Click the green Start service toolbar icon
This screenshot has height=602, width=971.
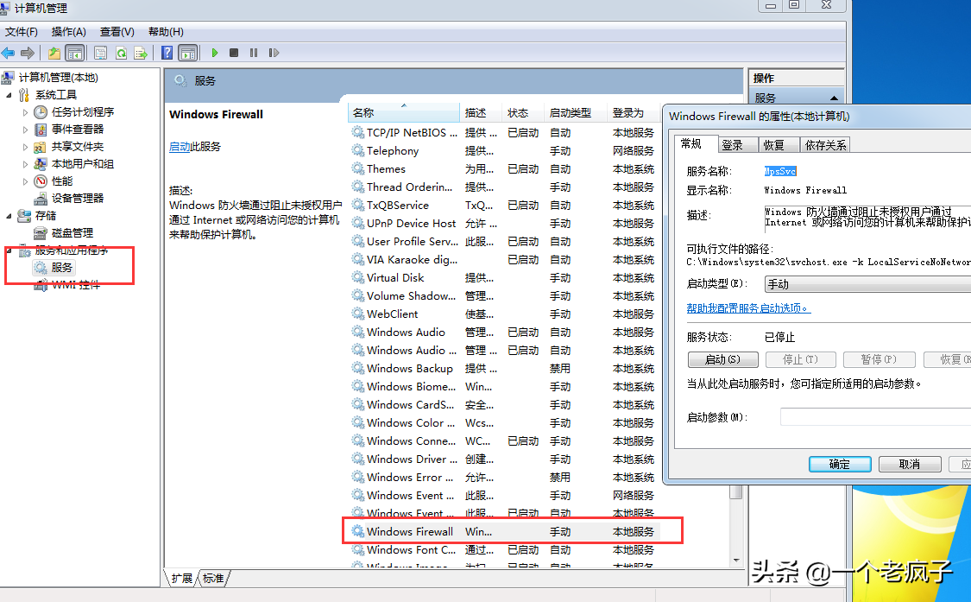pyautogui.click(x=215, y=53)
